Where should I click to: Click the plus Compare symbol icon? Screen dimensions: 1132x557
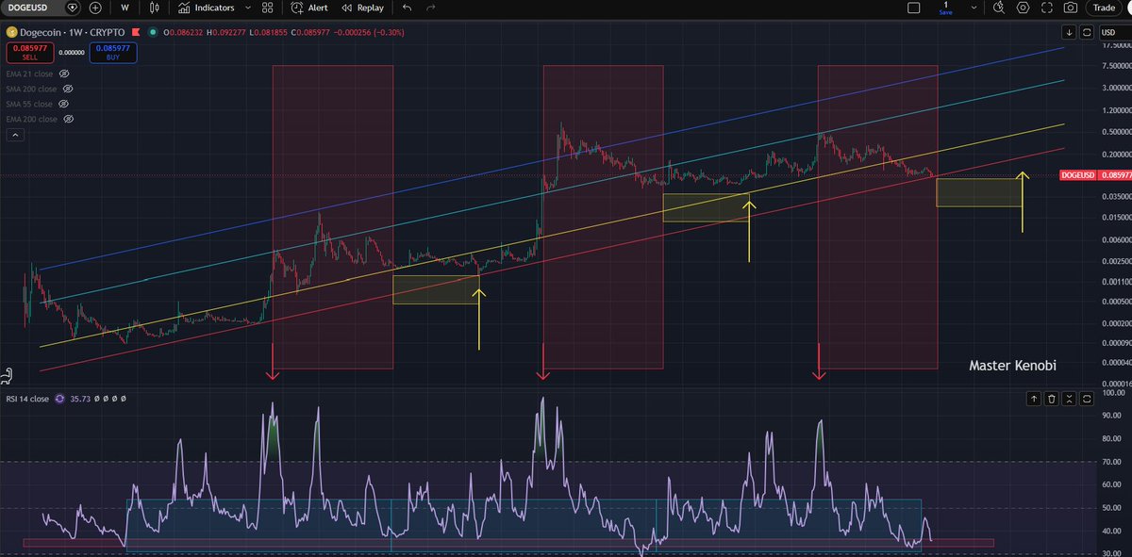tap(96, 8)
